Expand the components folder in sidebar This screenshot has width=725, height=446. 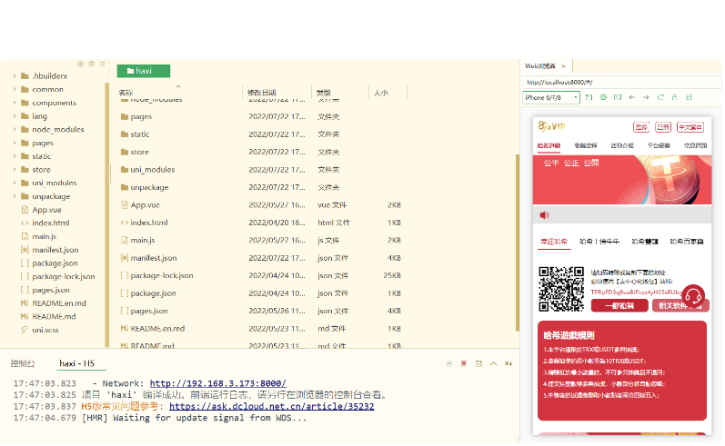(x=15, y=103)
